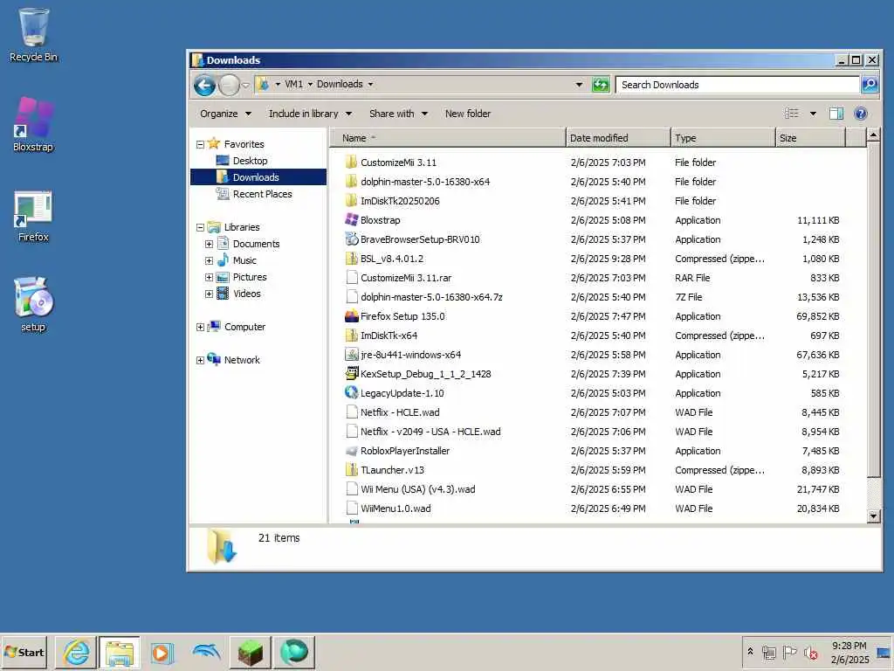Select the BraveBrowserSetup-BRV010 file icon
The width and height of the screenshot is (894, 671).
point(352,239)
